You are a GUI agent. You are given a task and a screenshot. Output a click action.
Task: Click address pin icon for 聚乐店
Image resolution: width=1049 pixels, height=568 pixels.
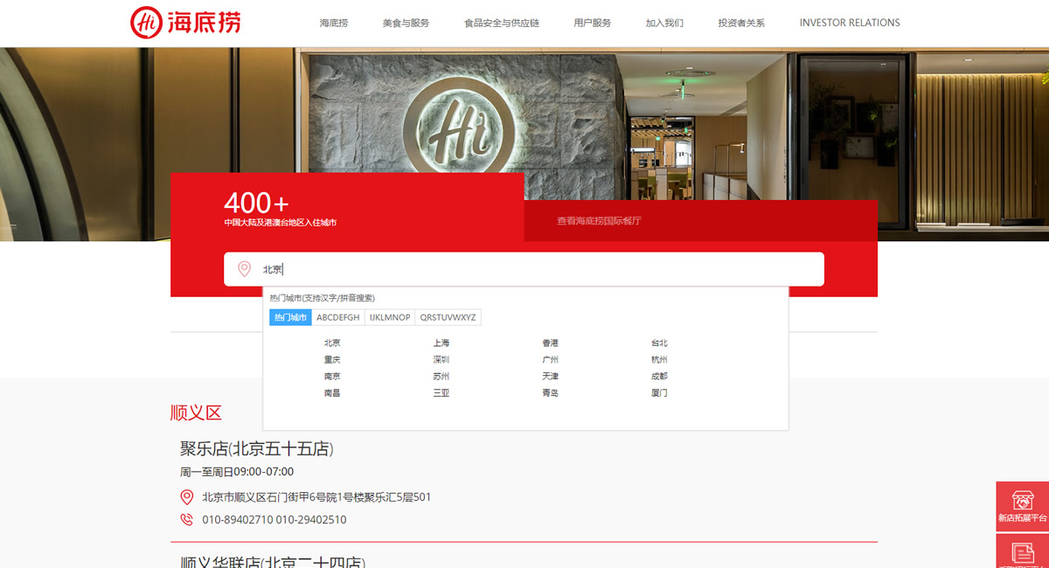[x=186, y=497]
